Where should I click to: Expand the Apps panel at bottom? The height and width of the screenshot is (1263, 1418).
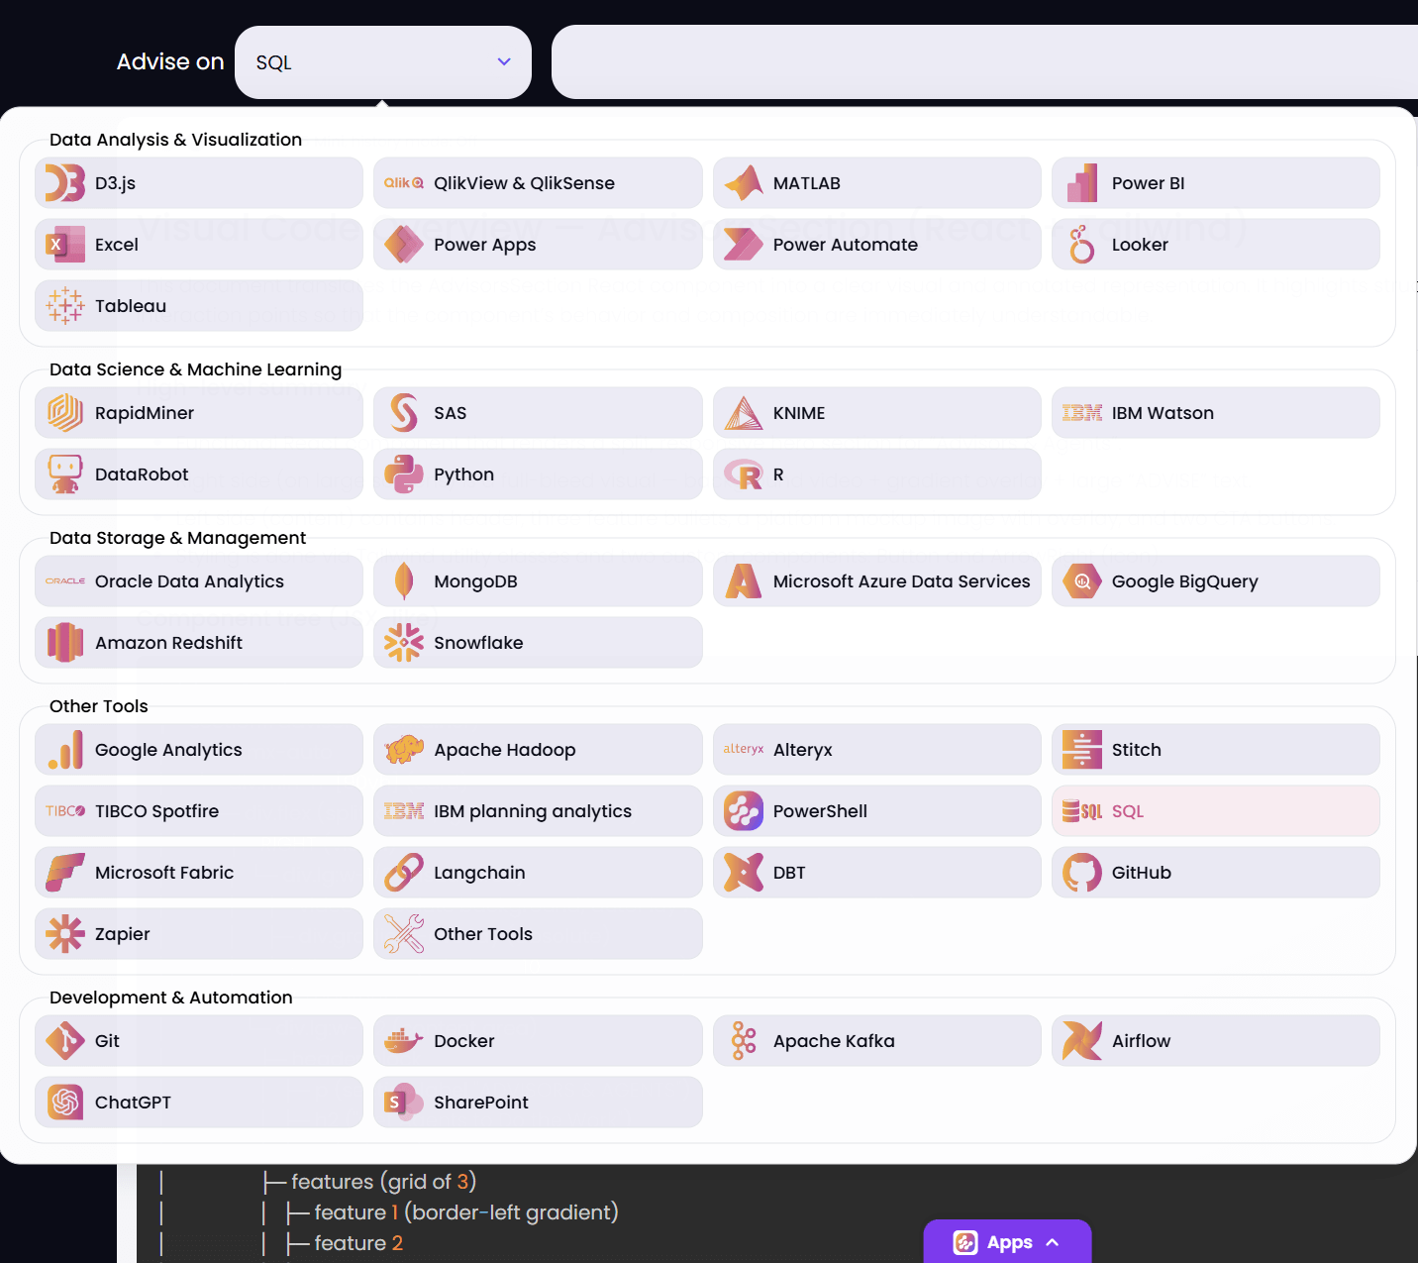[1007, 1242]
